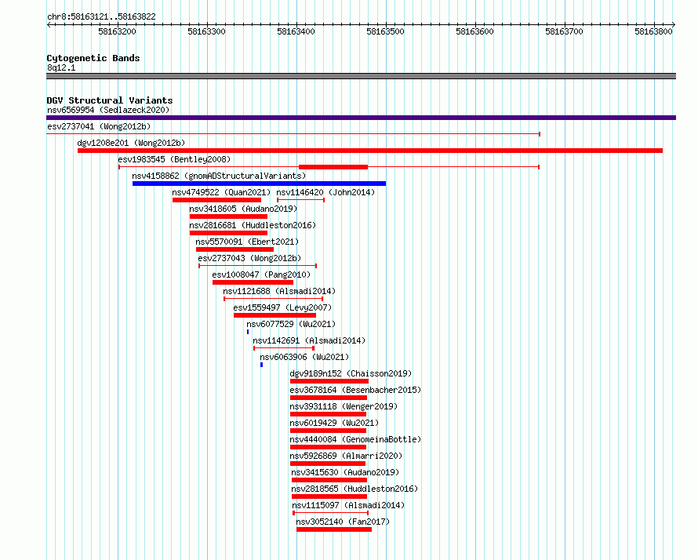Open nsv1115097 (Alsmadi2014) label
The image size is (698, 560).
click(348, 505)
